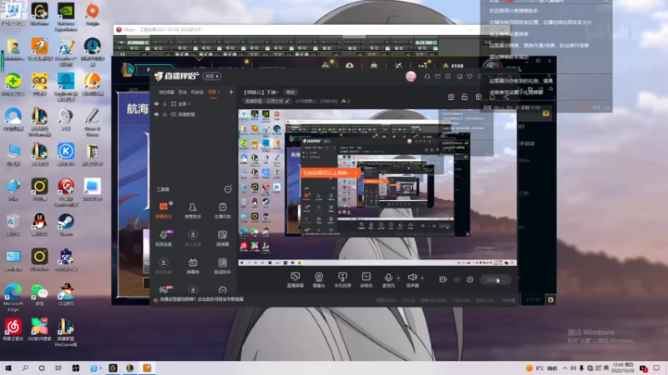Viewport: 668px width, 375px height.
Task: Add a 直播屏幕 screen capture source
Action: pos(296,280)
